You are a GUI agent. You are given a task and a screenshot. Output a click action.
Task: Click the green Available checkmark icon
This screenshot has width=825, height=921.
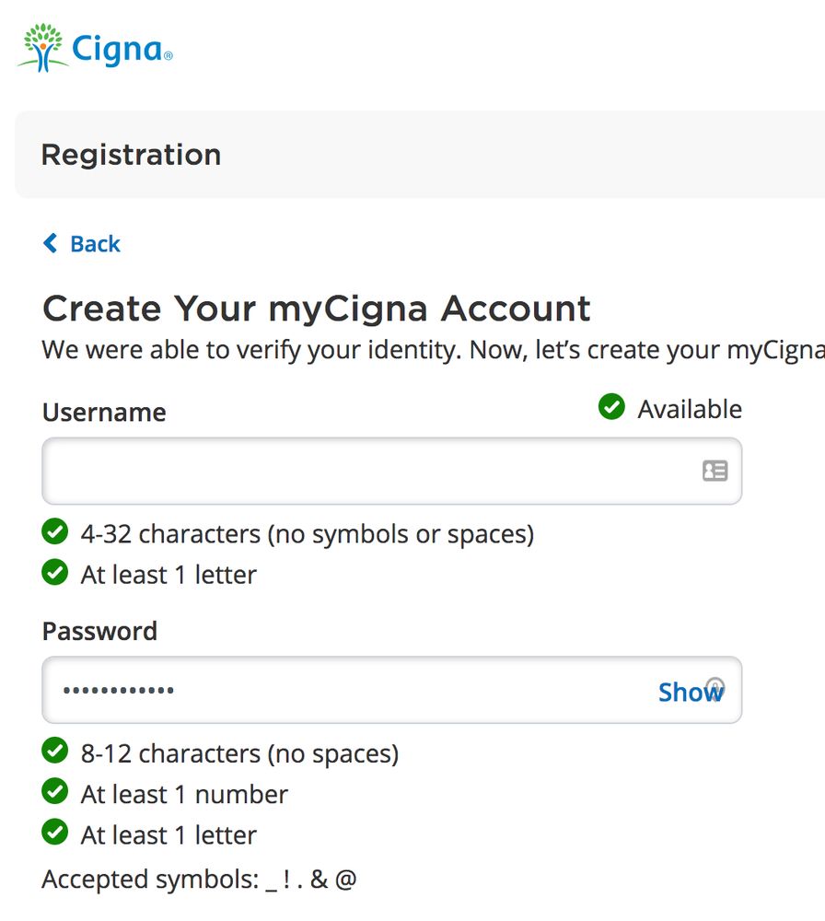pos(611,406)
